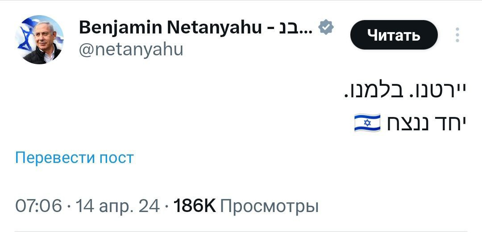Click the date 14 апр. 24
The height and width of the screenshot is (233, 482).
tap(117, 206)
